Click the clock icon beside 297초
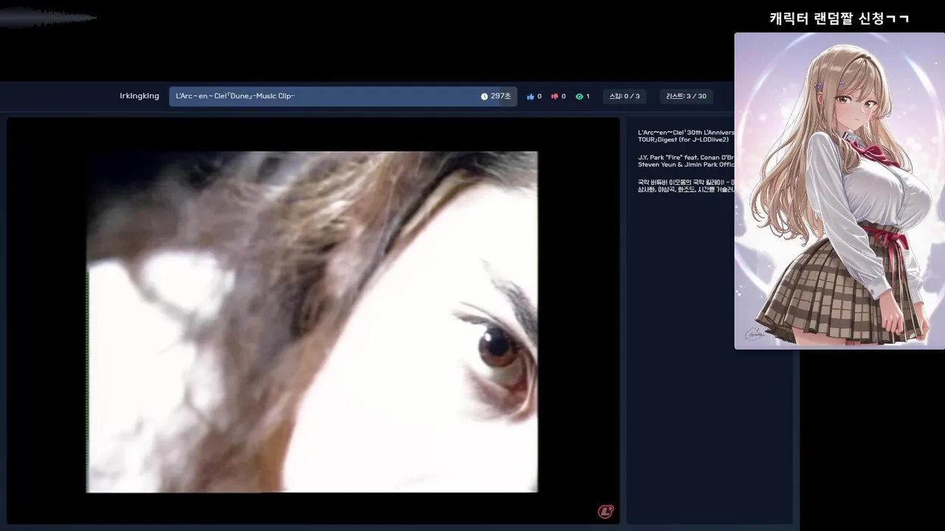This screenshot has height=531, width=945. [x=484, y=97]
